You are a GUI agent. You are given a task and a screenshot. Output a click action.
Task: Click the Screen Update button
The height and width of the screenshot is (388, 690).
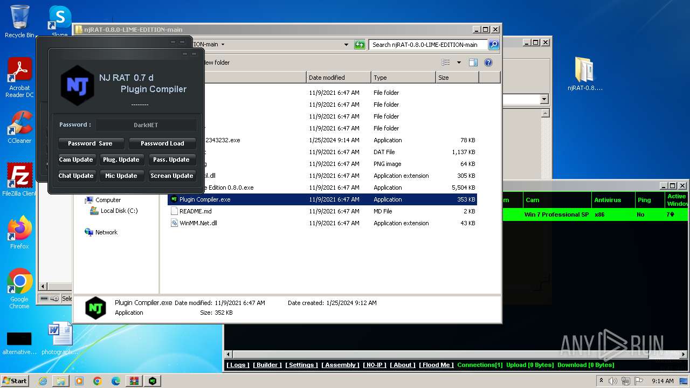click(171, 176)
